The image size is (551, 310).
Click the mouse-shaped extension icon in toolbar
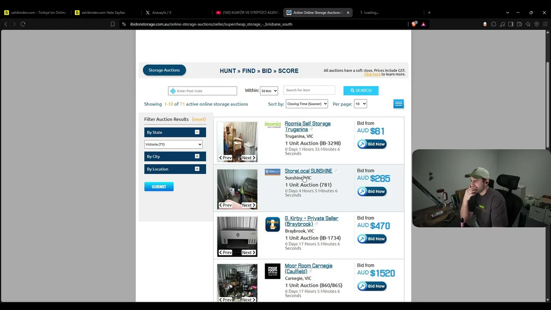[485, 24]
